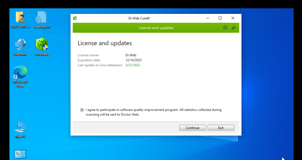Click the large License and updates heading

pyautogui.click(x=105, y=43)
